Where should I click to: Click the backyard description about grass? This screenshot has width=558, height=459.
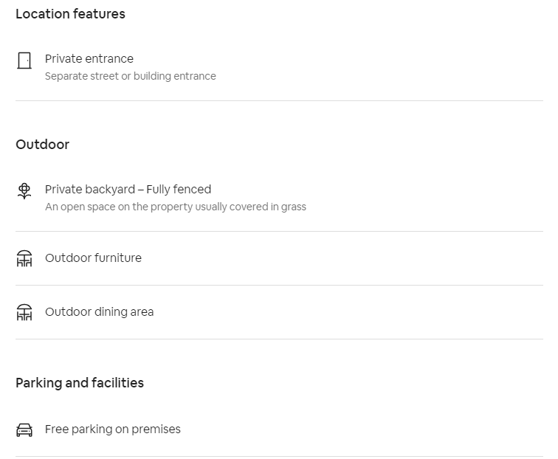[x=176, y=207]
